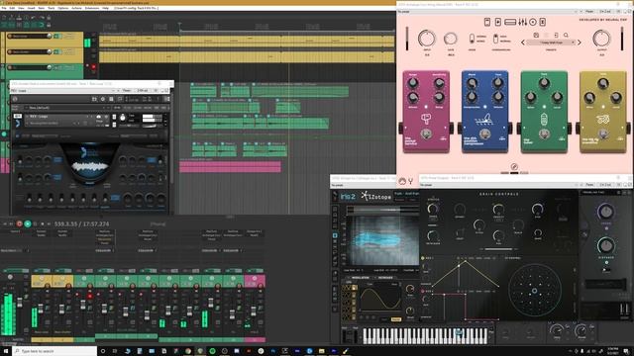This screenshot has width=634, height=356.
Task: Click the Param button in the bass instrument FX window
Action: point(127,90)
